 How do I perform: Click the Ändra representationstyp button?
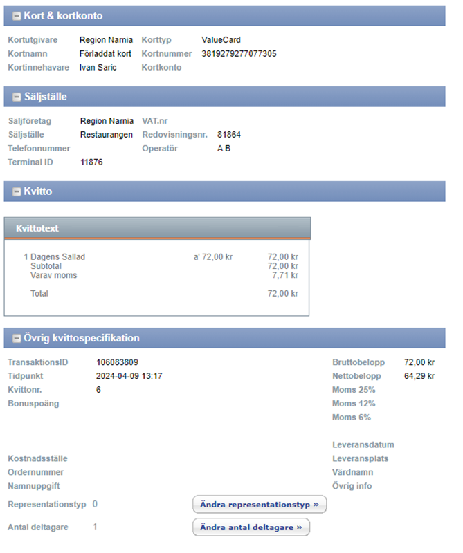(259, 505)
